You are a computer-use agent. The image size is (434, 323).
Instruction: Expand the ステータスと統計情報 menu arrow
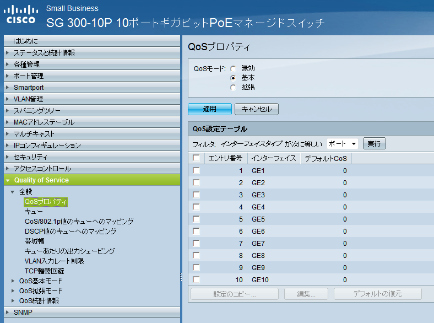click(x=8, y=52)
